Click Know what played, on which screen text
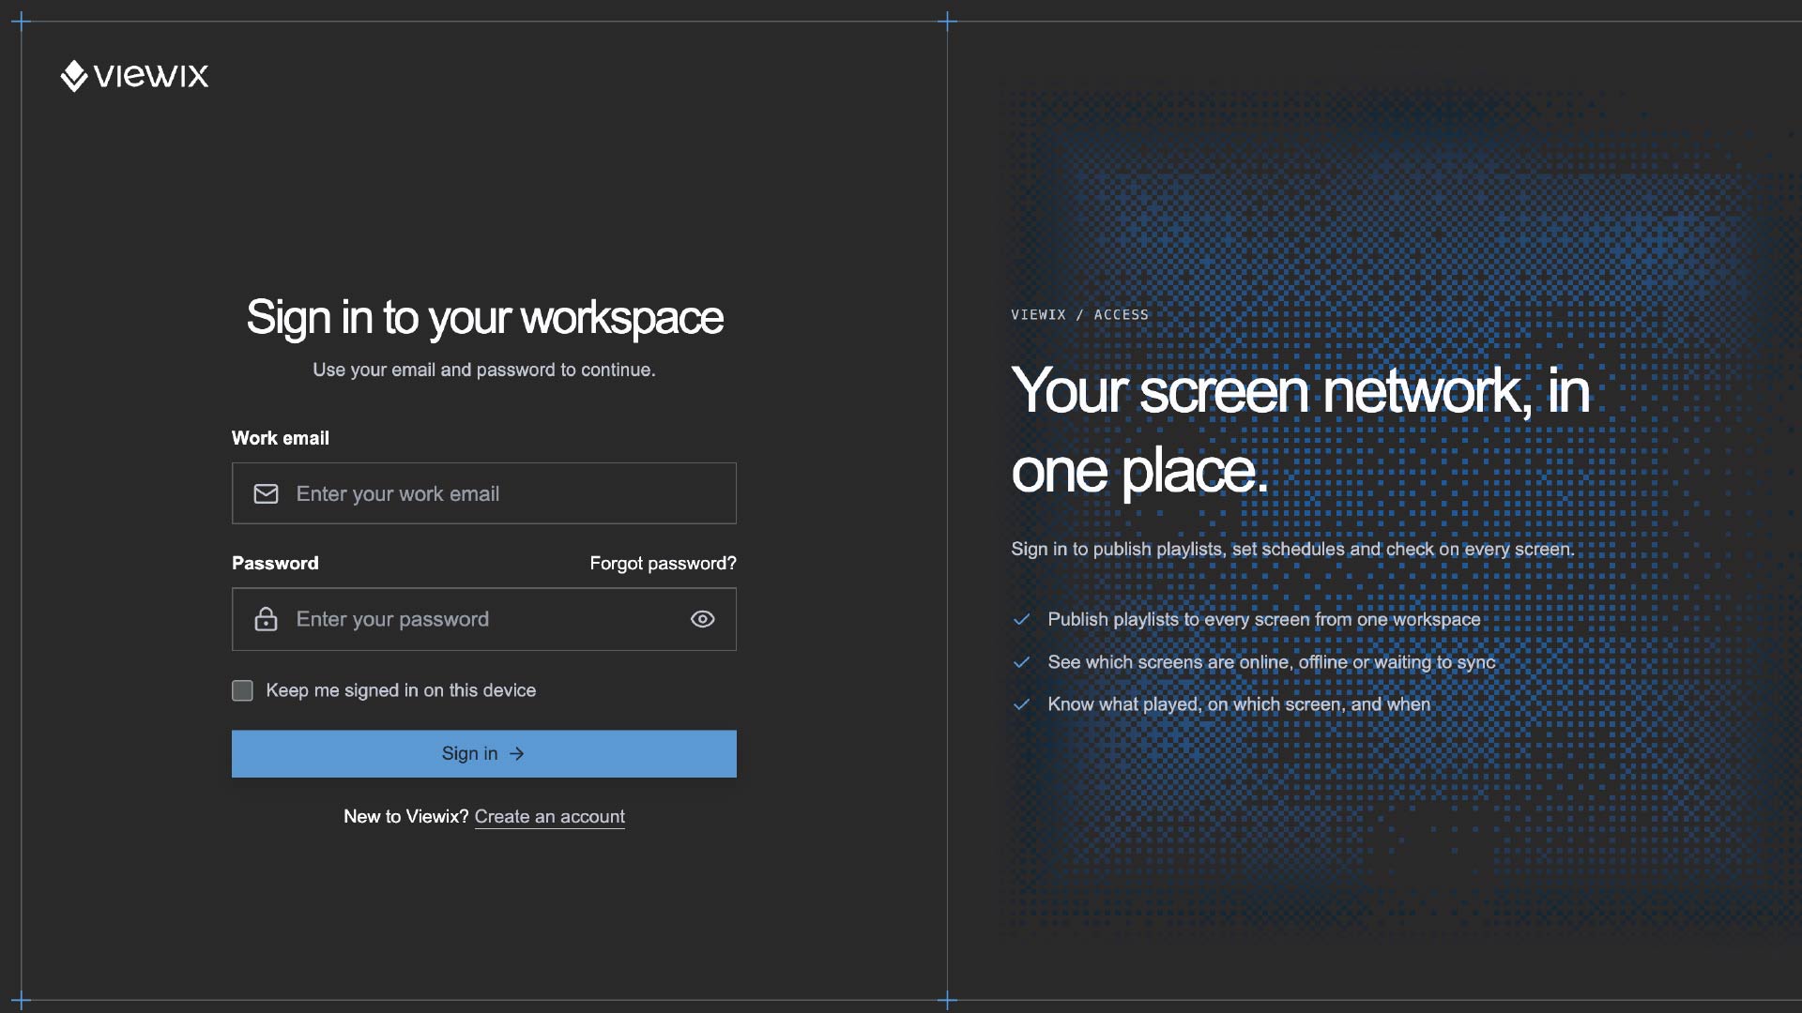 pos(1239,704)
